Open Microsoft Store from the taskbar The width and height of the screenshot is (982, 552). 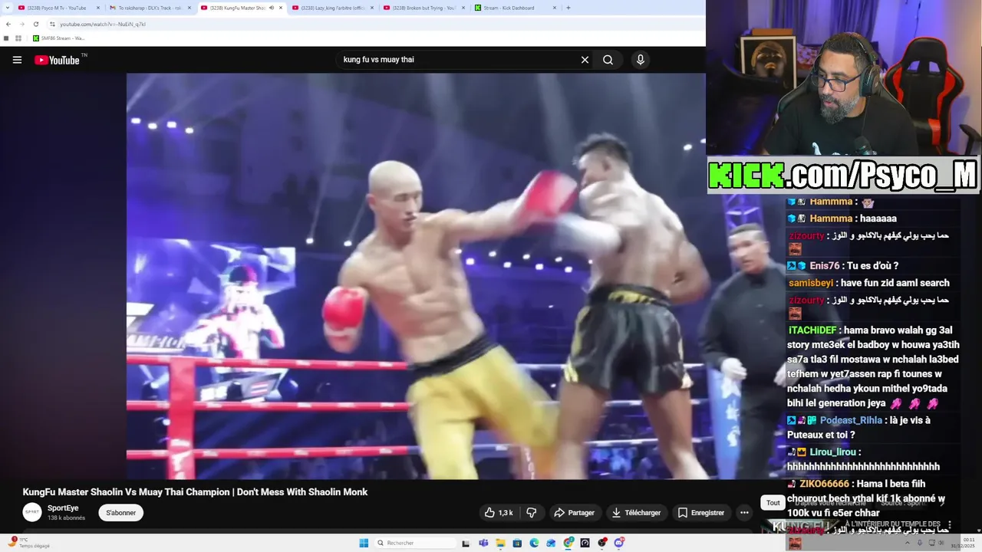[x=517, y=543]
